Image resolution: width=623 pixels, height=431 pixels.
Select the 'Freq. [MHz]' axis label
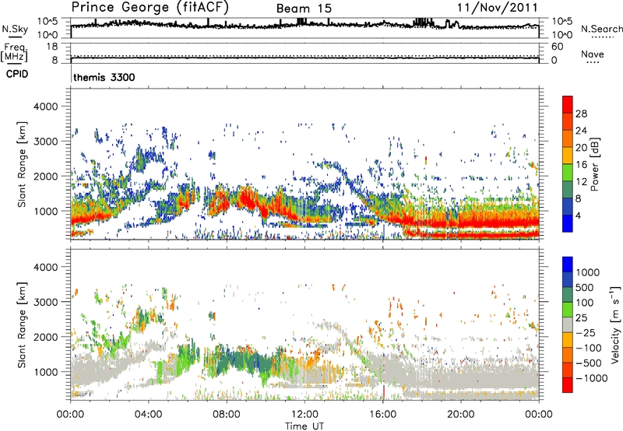click(14, 52)
